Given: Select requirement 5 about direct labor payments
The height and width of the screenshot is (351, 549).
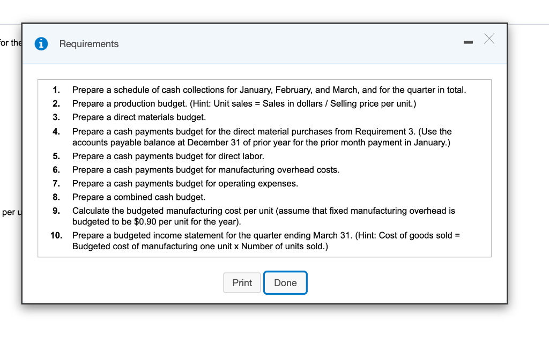Looking at the screenshot, I should pyautogui.click(x=168, y=156).
